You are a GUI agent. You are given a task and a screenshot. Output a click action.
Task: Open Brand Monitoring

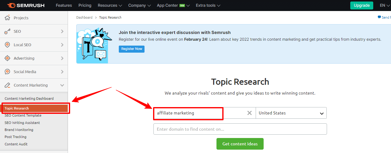click(x=19, y=130)
